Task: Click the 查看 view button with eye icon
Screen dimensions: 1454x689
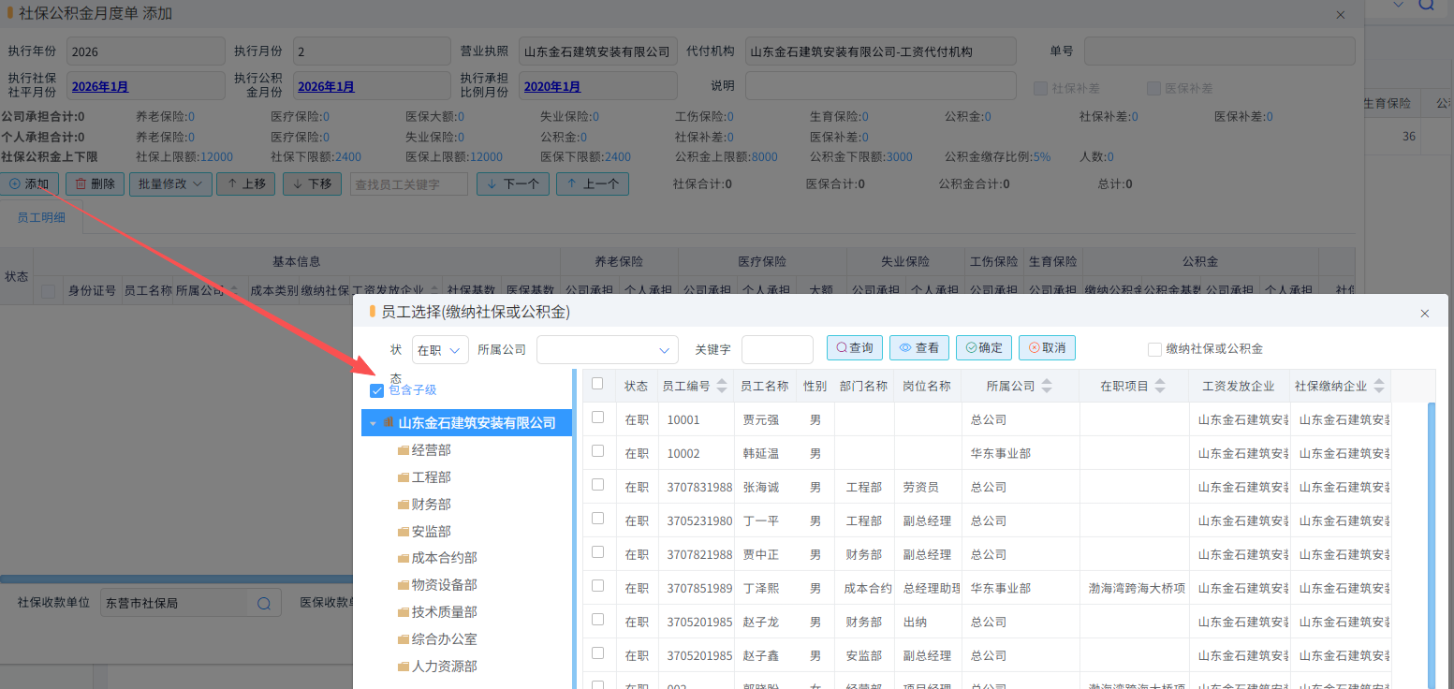Action: click(919, 348)
